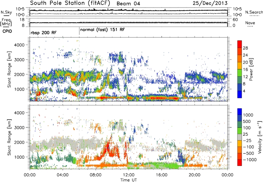Pick the red bottom segment of Velocity colorbar
This screenshot has height=182, width=263.
click(240, 163)
